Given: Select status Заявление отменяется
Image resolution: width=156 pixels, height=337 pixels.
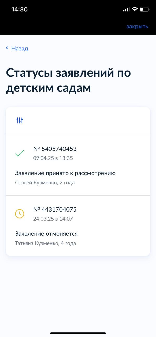Looking at the screenshot, I should [x=46, y=234].
